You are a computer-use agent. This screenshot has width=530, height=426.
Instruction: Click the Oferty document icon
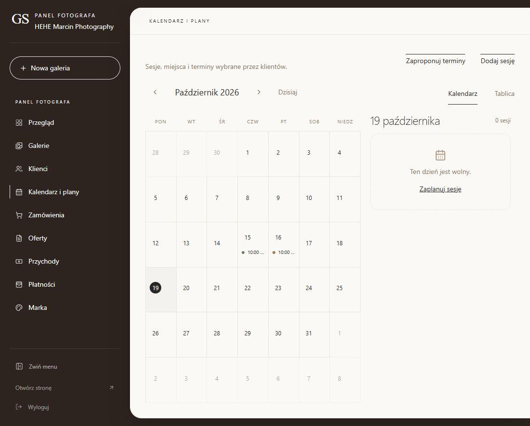pos(19,238)
